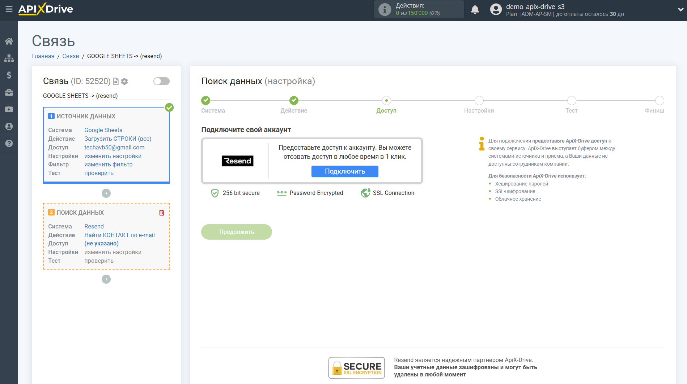This screenshot has width=687, height=384.
Task: Delete the ПОИСК ДАННЫХ block via the trash icon
Action: click(x=161, y=213)
